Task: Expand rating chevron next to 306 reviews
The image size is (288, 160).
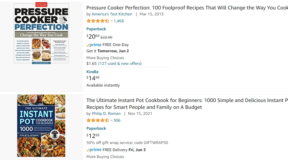Action: 112,120
